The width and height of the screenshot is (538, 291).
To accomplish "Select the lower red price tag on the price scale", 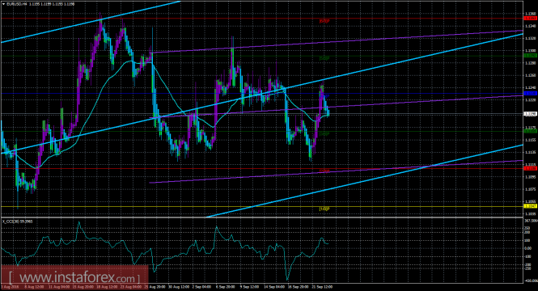I will pyautogui.click(x=531, y=168).
